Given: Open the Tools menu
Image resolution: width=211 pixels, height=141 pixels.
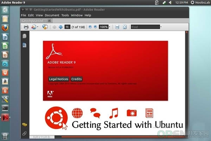Looking at the screenshot, I should [65, 15].
